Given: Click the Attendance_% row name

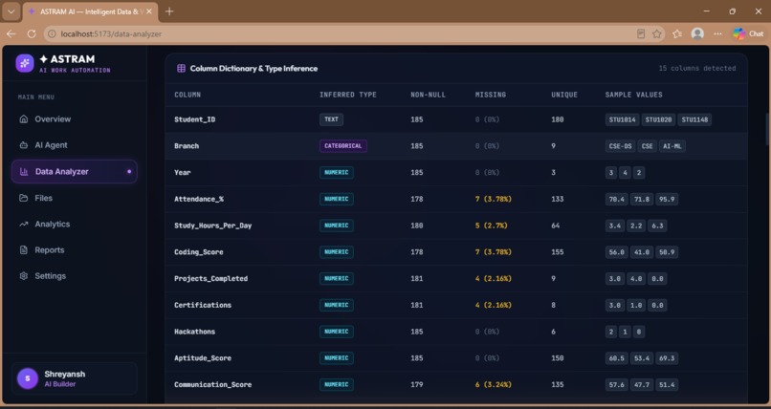Looking at the screenshot, I should tap(199, 199).
